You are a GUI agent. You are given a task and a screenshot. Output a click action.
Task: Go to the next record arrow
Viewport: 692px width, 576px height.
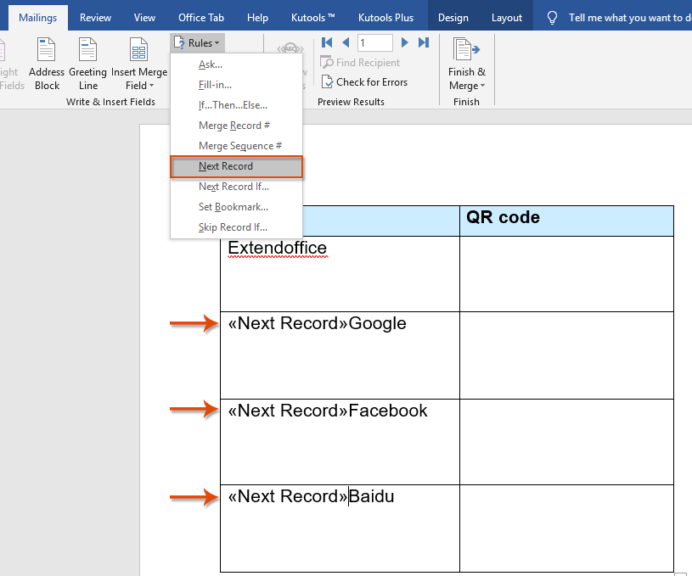404,42
